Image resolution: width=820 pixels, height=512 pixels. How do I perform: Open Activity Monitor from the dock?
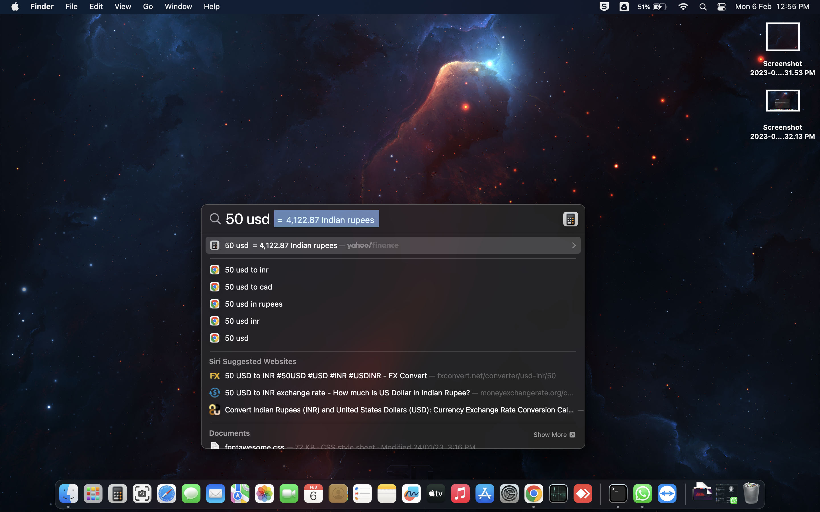tap(558, 494)
